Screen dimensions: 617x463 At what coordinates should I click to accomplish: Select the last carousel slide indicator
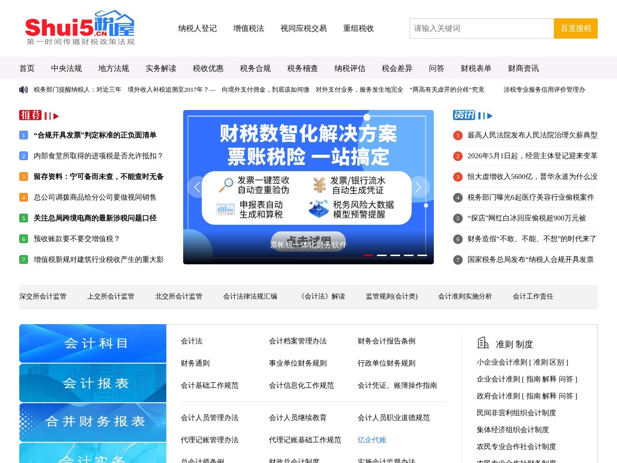click(422, 255)
